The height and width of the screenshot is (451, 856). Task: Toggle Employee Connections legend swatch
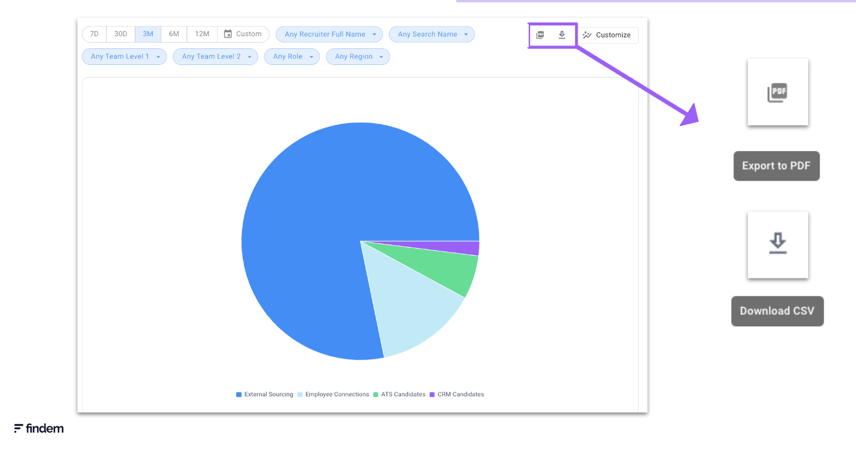(x=300, y=395)
